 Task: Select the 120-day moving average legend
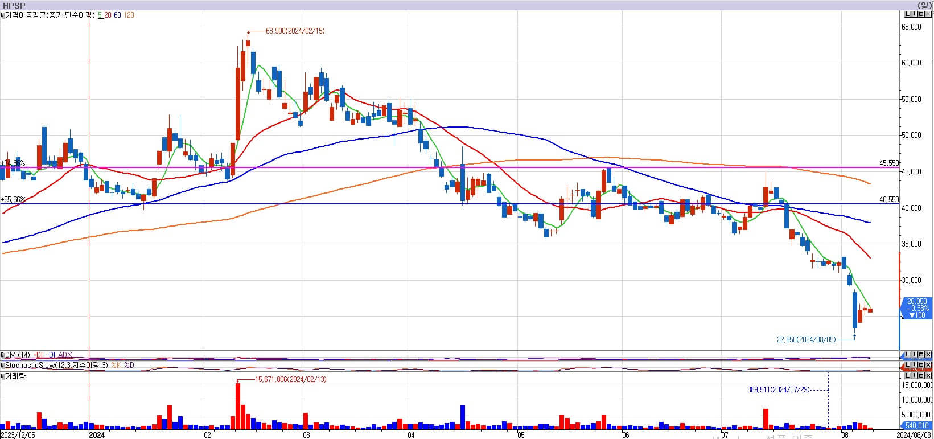[x=129, y=15]
